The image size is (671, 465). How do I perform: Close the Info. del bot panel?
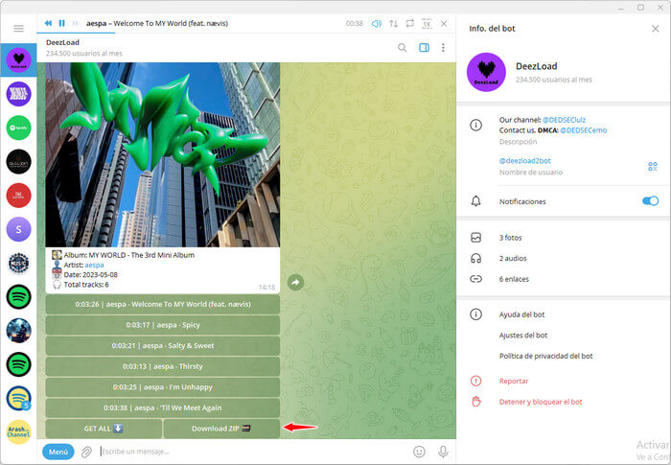[x=655, y=29]
